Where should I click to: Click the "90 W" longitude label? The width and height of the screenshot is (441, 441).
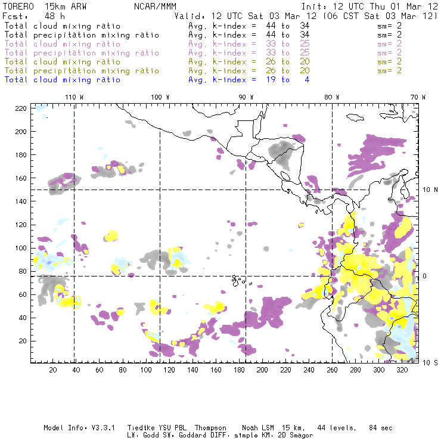click(246, 97)
